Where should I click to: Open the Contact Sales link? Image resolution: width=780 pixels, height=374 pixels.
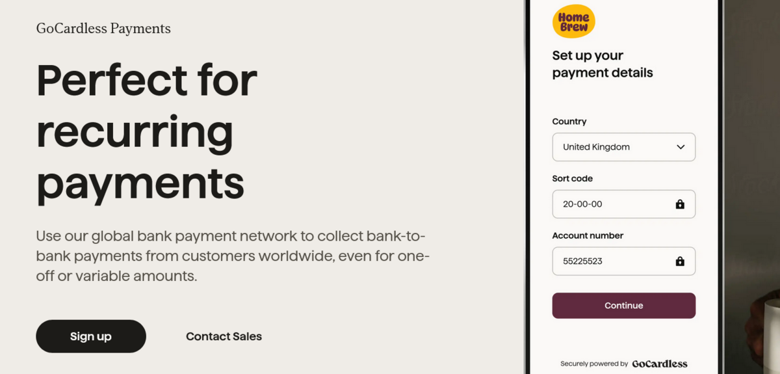(224, 336)
